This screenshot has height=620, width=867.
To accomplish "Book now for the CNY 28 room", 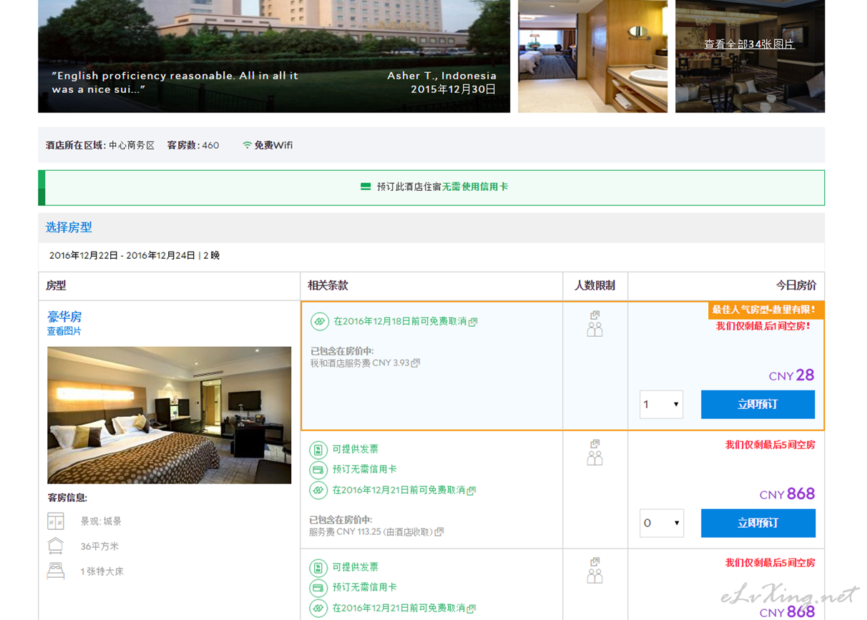I will [758, 405].
